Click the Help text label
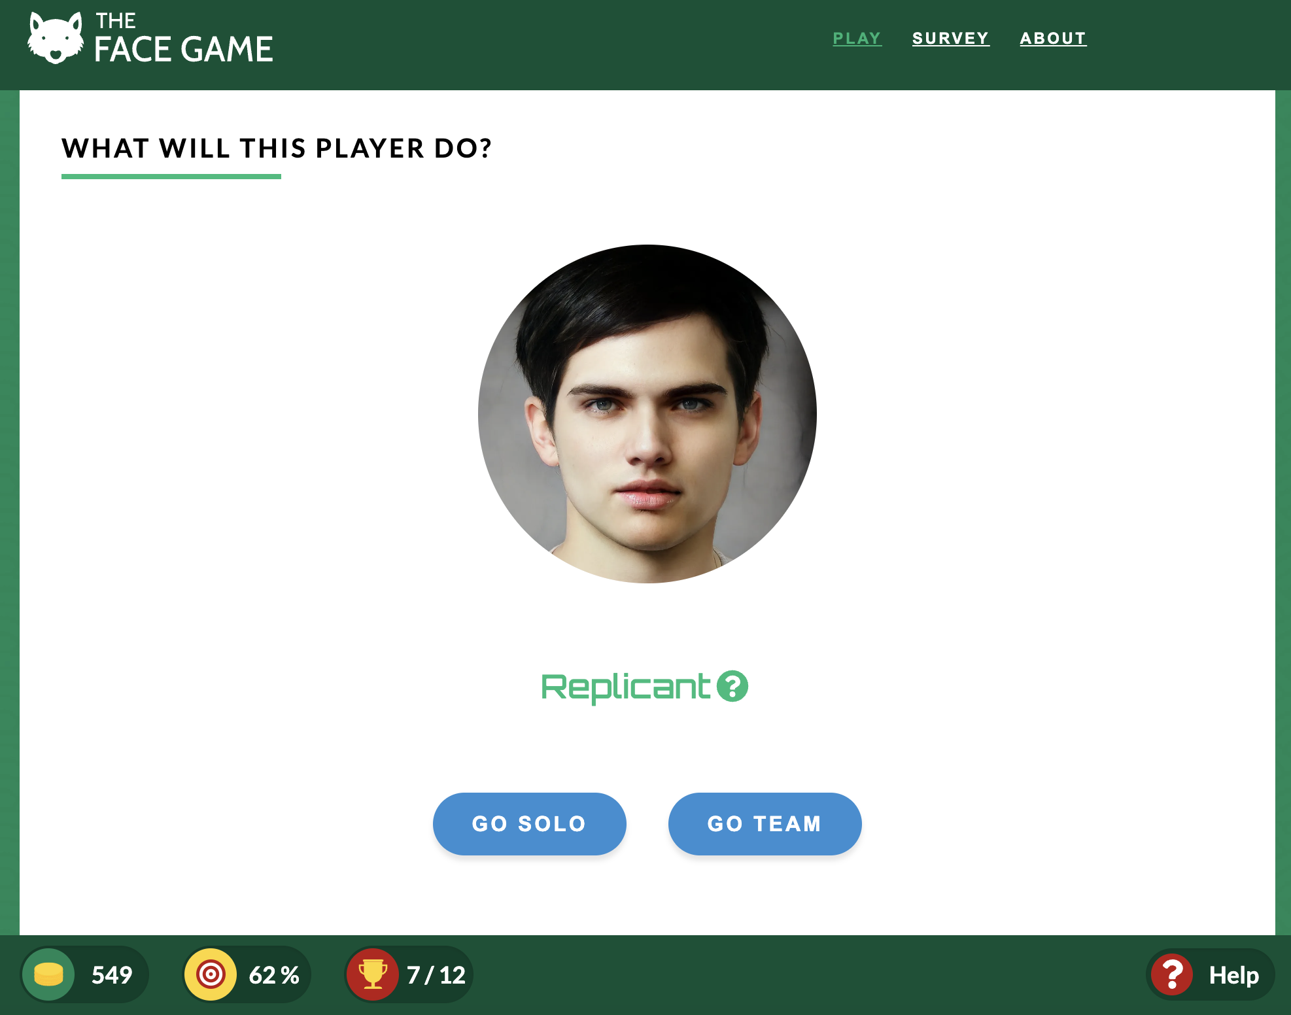Image resolution: width=1291 pixels, height=1015 pixels. [x=1233, y=975]
